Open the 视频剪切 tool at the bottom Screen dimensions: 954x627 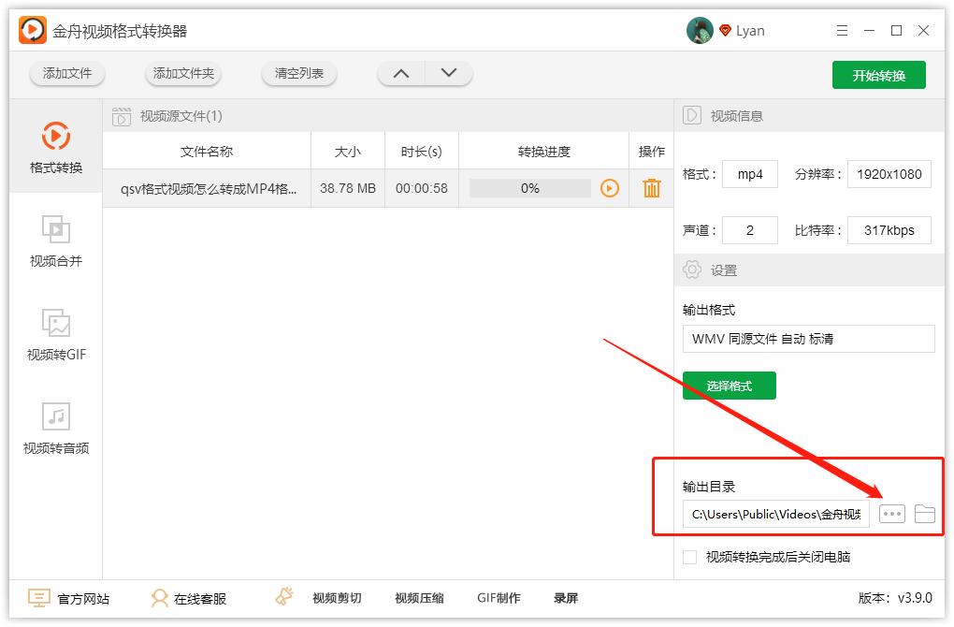(x=337, y=597)
